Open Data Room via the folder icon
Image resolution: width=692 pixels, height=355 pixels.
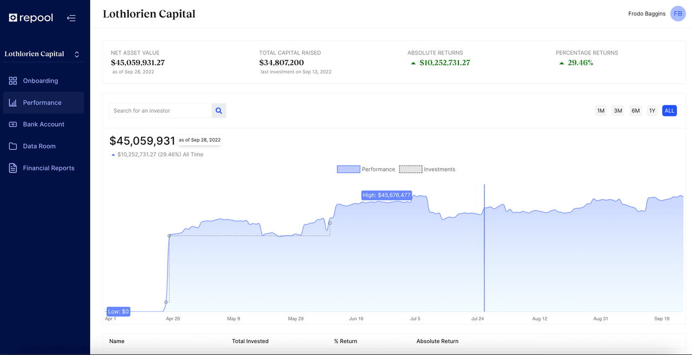(x=13, y=146)
